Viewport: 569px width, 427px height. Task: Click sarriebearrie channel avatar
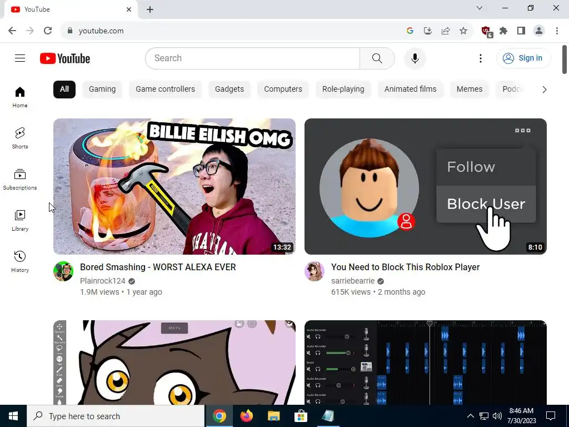point(315,271)
